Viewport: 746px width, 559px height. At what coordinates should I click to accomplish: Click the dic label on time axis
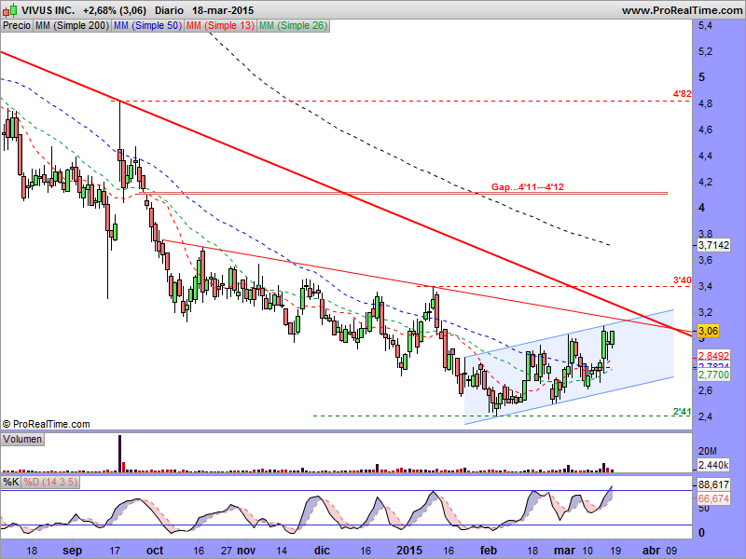coord(322,551)
